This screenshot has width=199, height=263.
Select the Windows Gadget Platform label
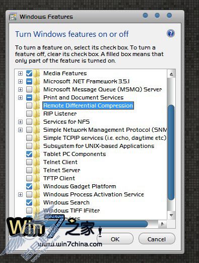click(x=80, y=186)
